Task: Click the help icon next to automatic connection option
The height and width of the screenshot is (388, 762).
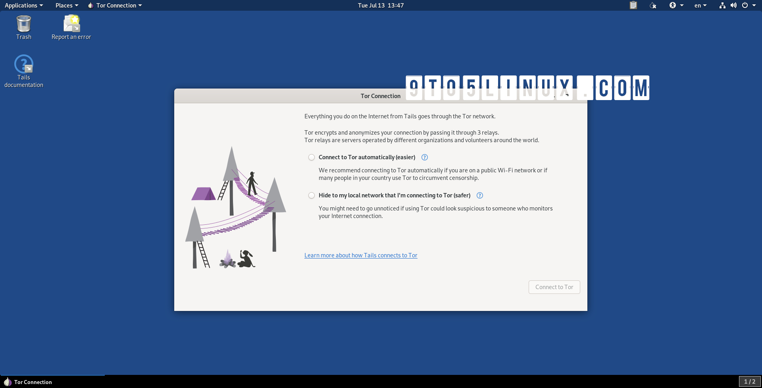Action: (x=424, y=157)
